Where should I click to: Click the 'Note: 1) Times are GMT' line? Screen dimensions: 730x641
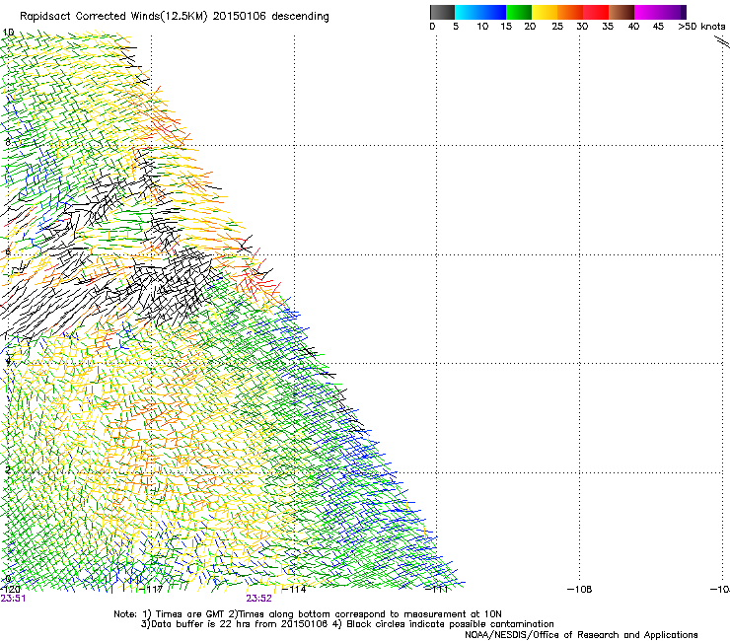[x=308, y=614]
